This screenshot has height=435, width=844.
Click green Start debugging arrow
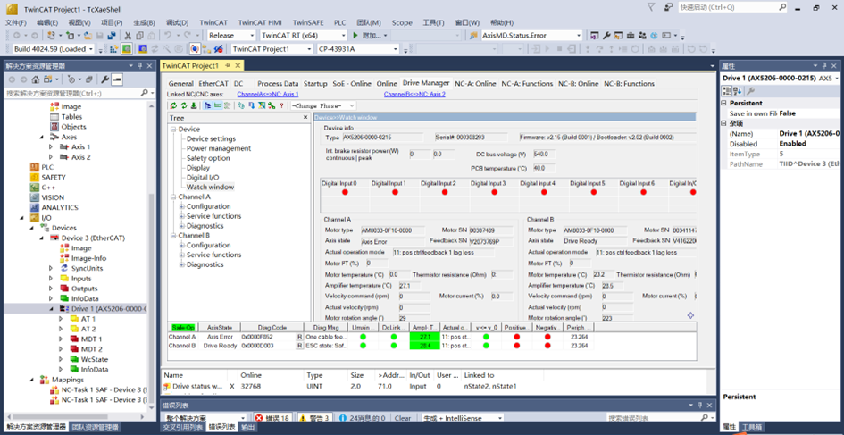(355, 36)
